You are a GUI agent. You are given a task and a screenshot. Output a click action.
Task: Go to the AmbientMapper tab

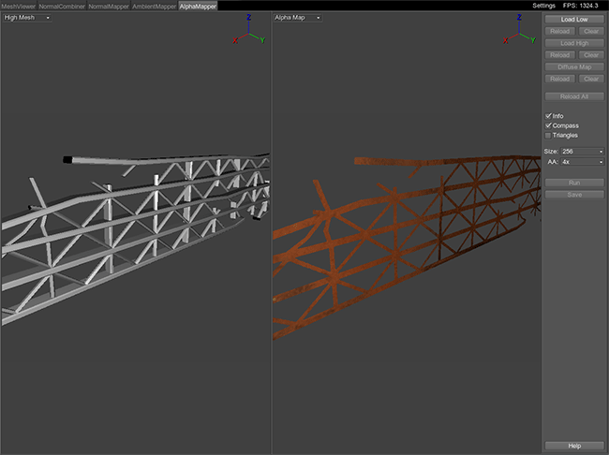[155, 6]
